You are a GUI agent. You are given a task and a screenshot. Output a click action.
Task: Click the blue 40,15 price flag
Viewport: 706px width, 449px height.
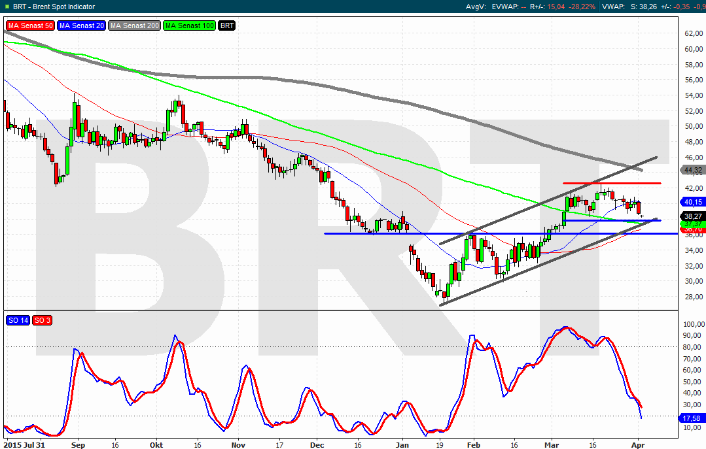click(692, 202)
